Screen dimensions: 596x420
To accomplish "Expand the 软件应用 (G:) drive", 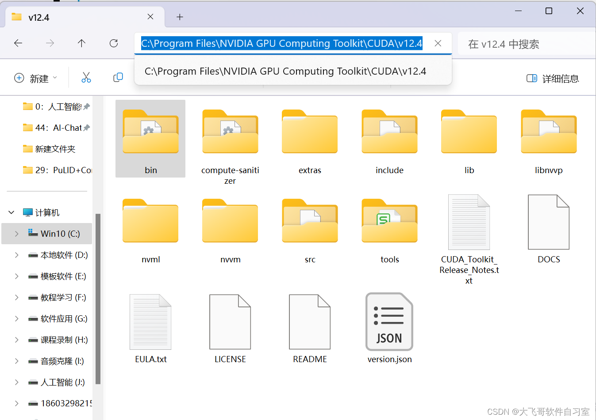I will [x=17, y=318].
